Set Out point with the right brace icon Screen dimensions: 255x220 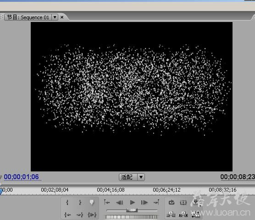80,202
